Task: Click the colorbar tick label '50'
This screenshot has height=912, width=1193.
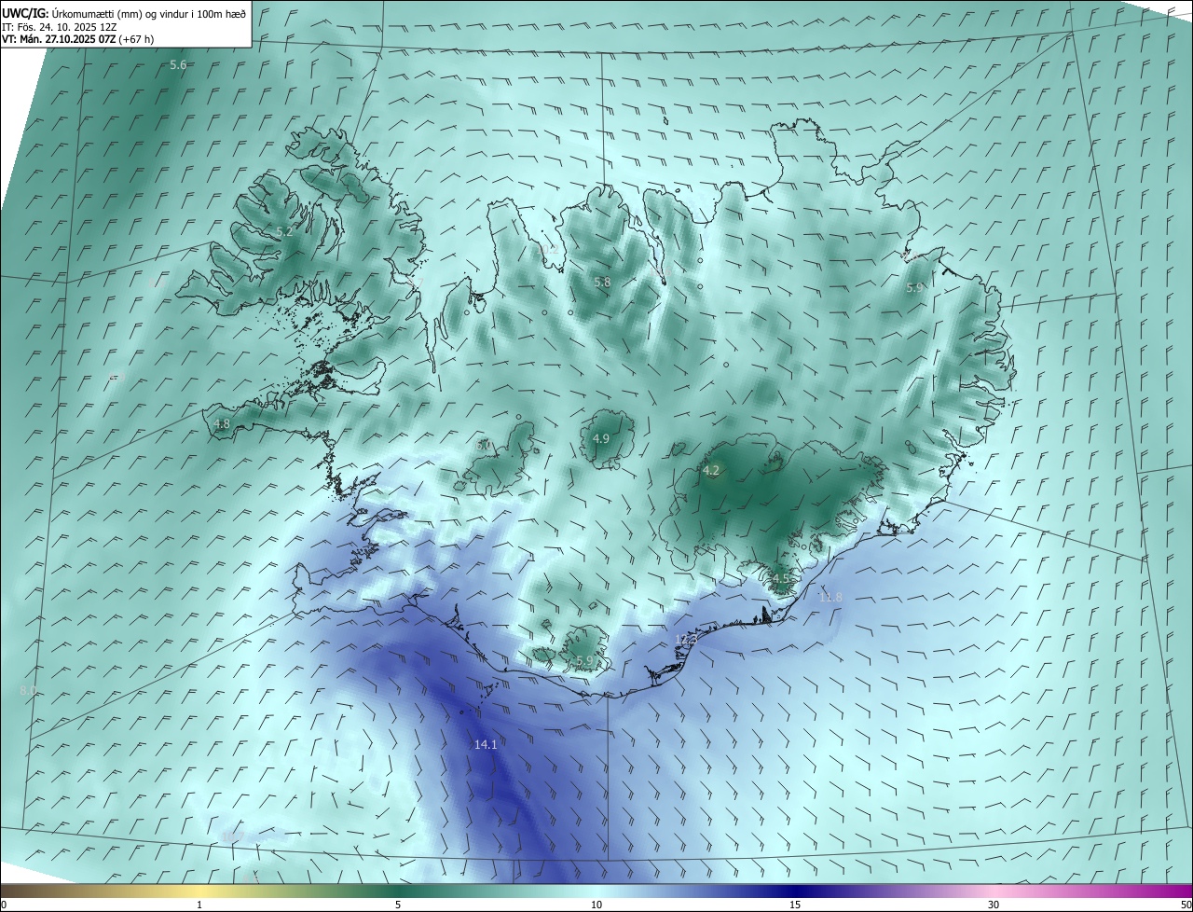Action: tap(1186, 905)
